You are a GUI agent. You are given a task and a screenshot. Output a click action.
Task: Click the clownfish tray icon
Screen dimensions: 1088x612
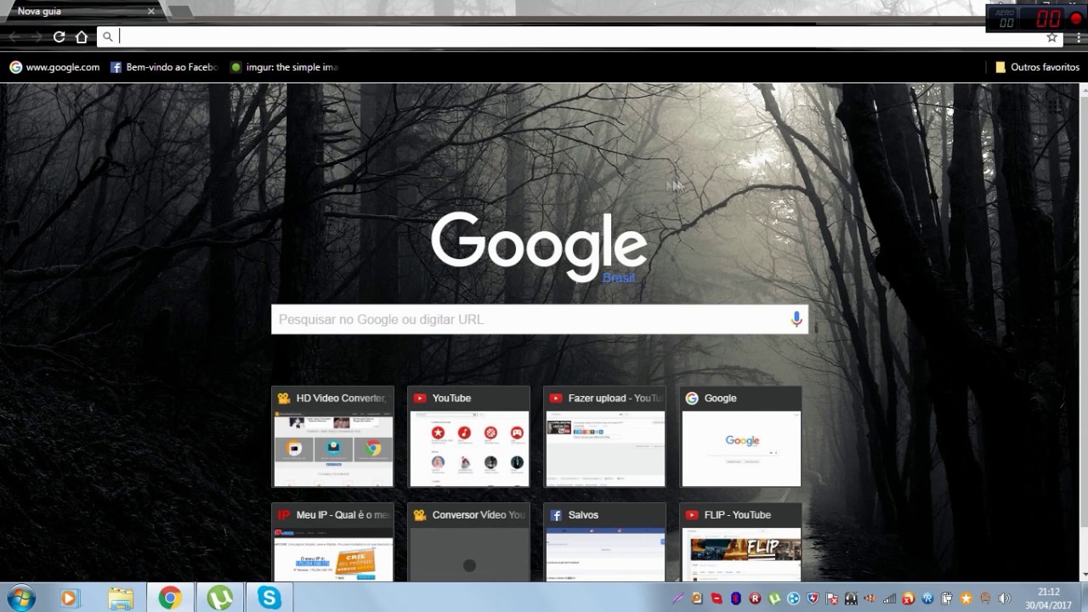click(x=870, y=598)
